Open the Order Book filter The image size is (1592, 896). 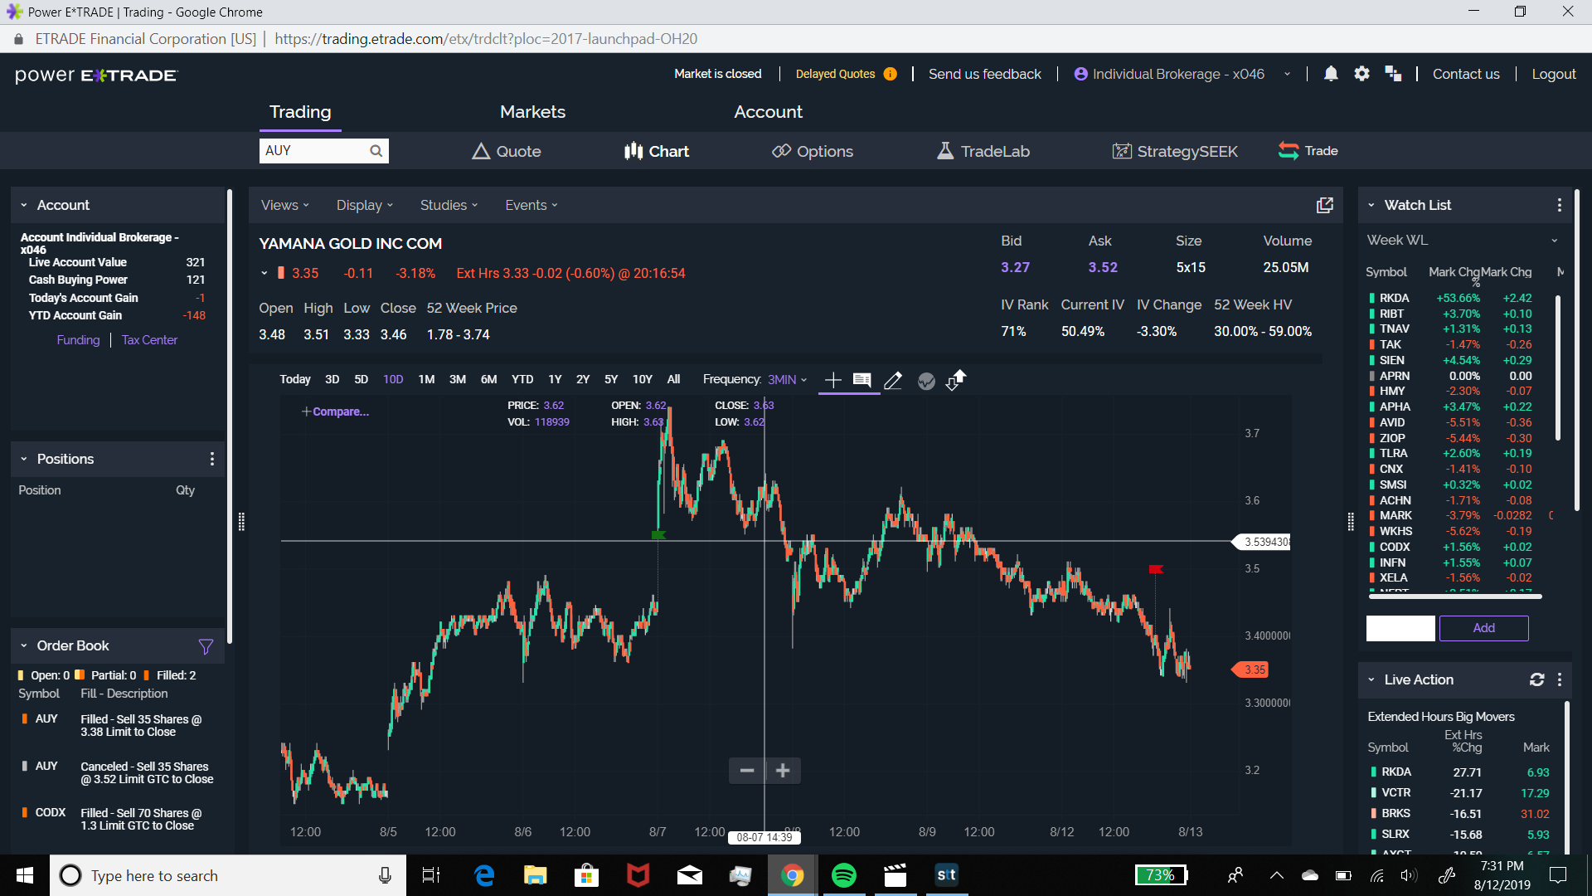[x=206, y=646]
